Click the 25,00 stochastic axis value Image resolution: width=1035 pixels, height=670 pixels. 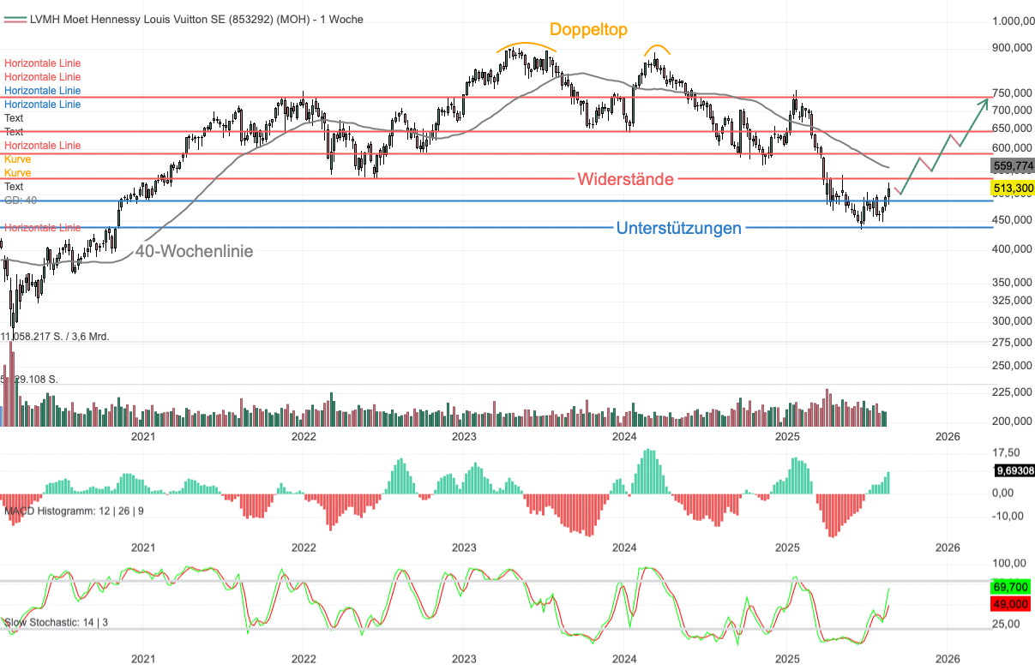(x=1006, y=623)
